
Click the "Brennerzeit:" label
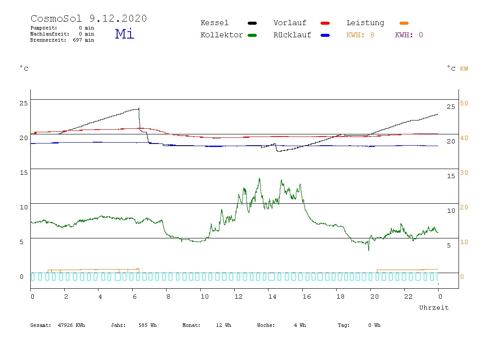pyautogui.click(x=48, y=40)
